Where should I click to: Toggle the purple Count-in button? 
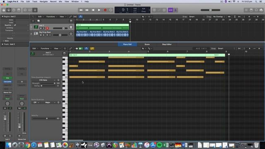[x=170, y=10]
